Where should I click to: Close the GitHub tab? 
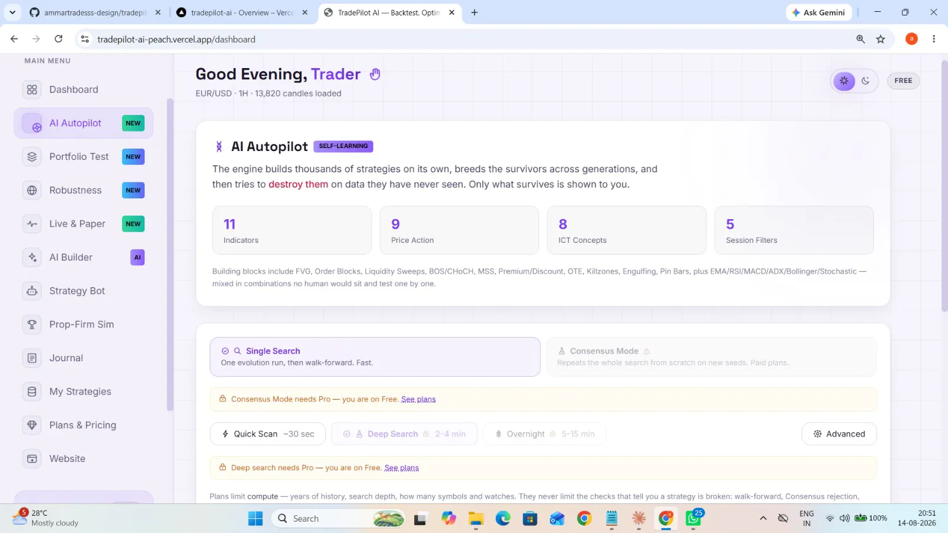click(158, 12)
